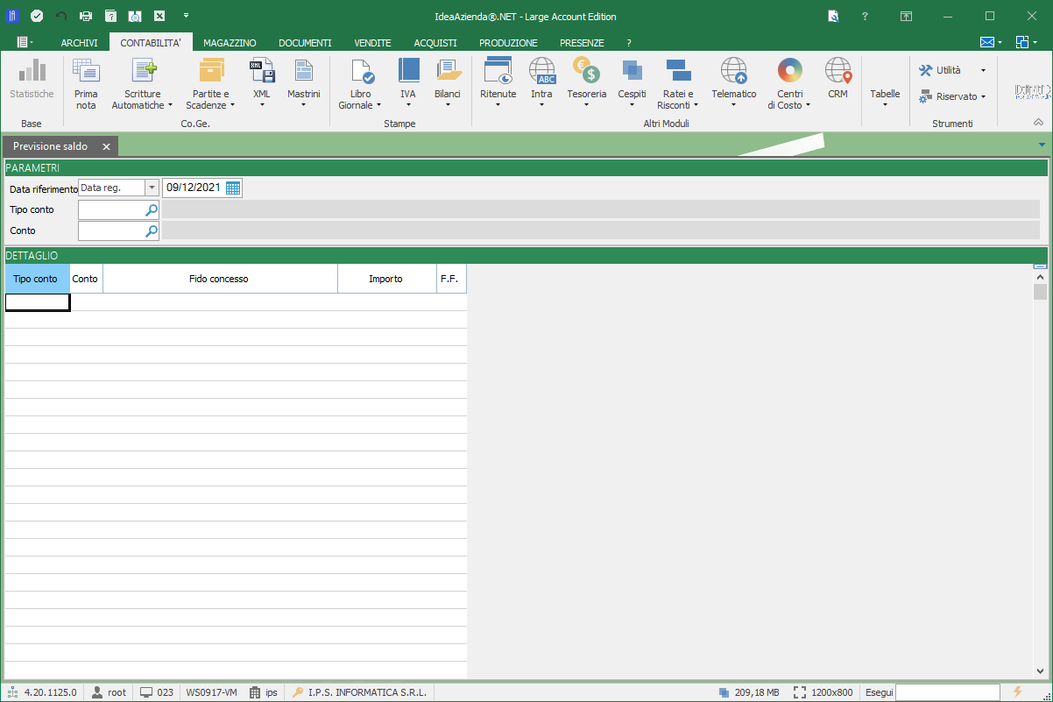Click the wrench document settings icon

pyautogui.click(x=833, y=16)
